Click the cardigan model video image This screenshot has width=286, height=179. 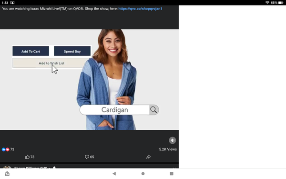[x=90, y=79]
